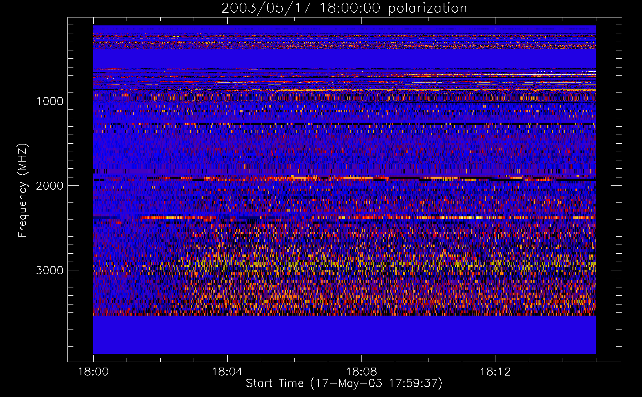Click the 18:12 time tick label
Image resolution: width=642 pixels, height=397 pixels.
496,372
